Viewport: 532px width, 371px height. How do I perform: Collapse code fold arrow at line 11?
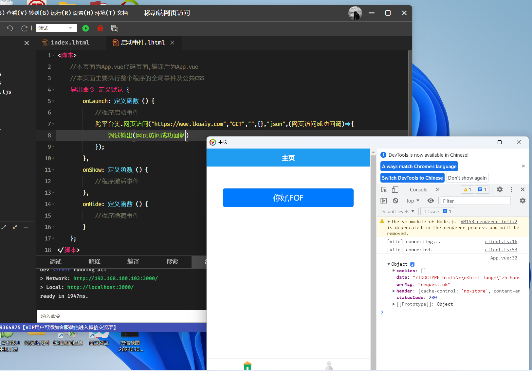click(53, 170)
